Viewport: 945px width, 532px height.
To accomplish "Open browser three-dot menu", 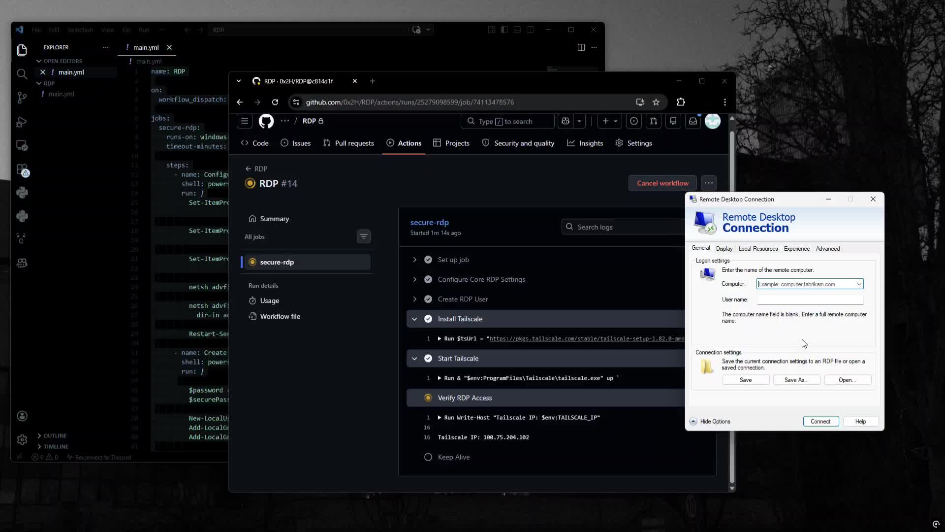I will (724, 102).
